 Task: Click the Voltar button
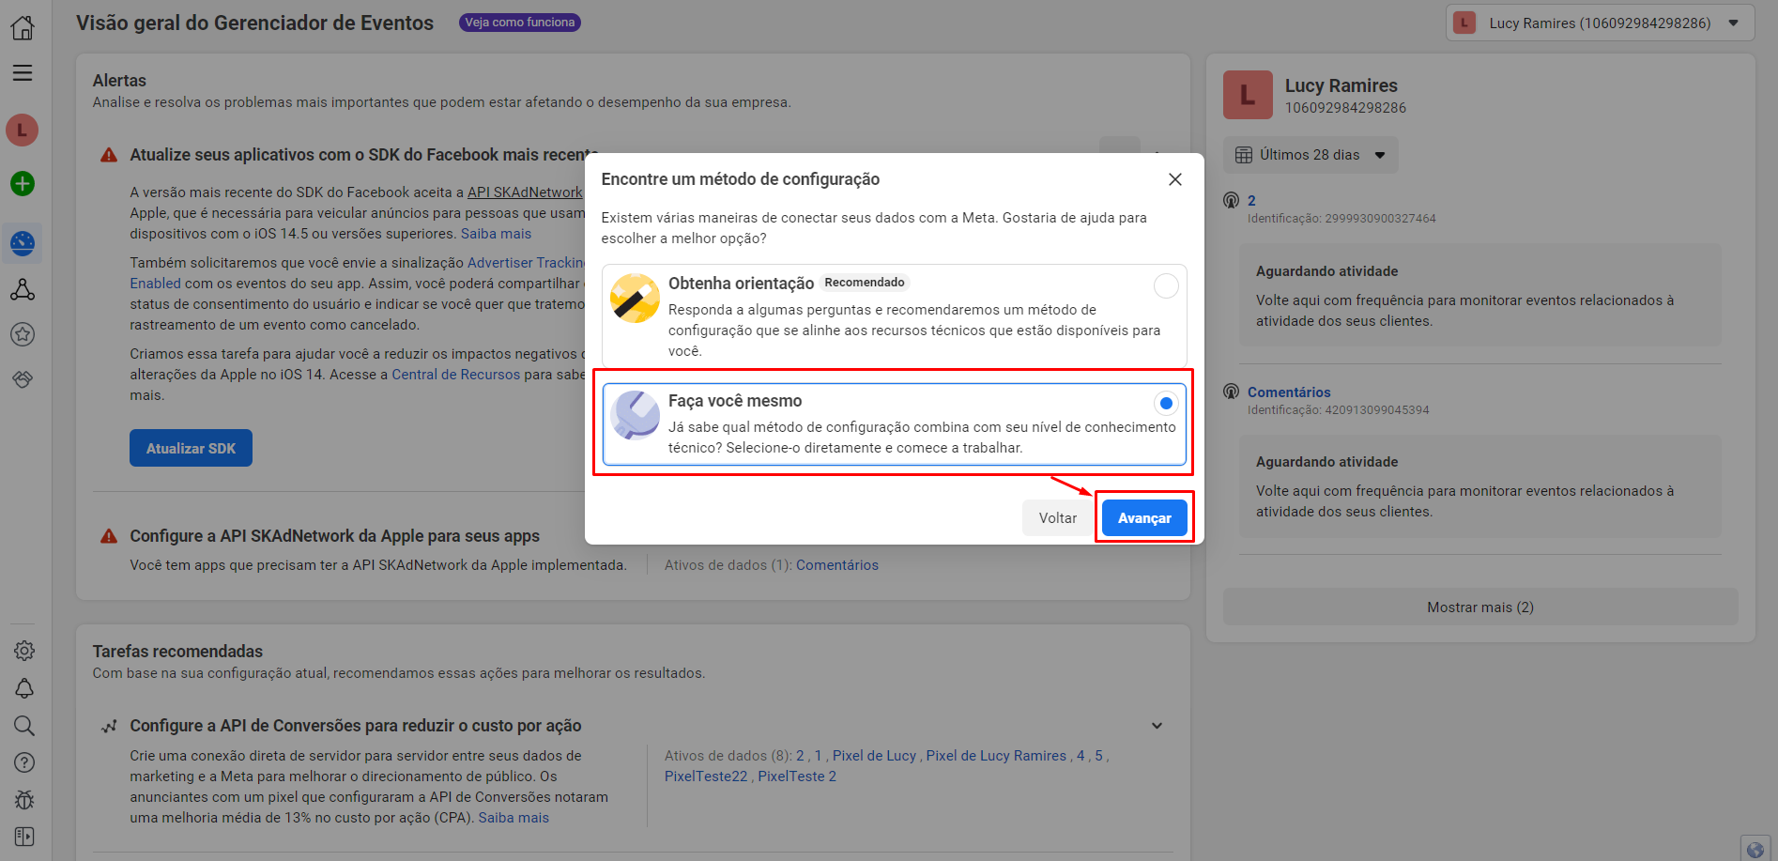point(1058,518)
